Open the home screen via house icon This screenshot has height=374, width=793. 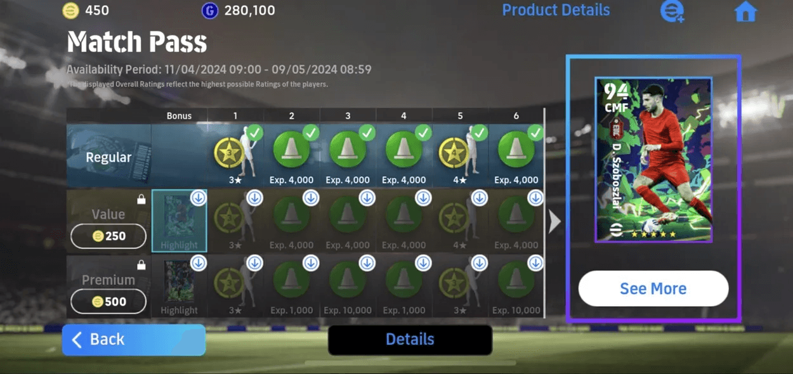click(745, 12)
